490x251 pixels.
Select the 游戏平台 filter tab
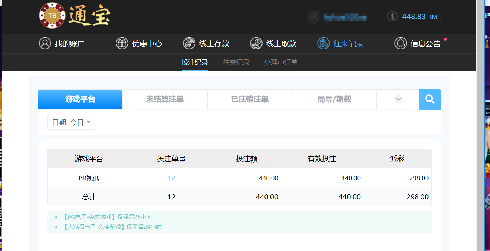80,99
